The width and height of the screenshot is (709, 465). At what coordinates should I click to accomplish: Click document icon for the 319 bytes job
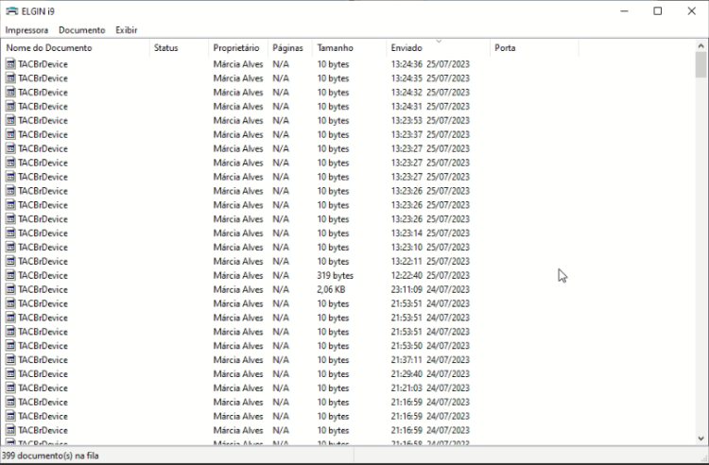tap(10, 275)
